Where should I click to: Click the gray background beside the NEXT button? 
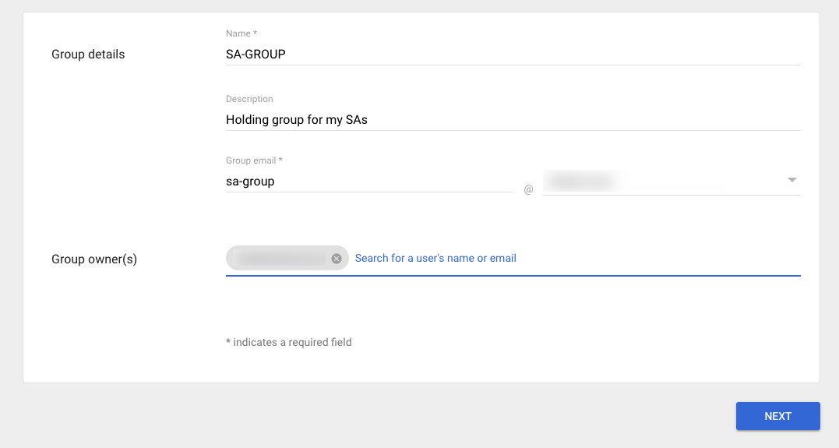tap(467, 416)
